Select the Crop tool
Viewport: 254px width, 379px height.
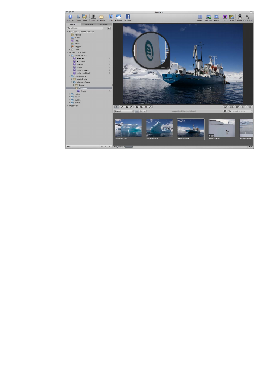[141, 107]
